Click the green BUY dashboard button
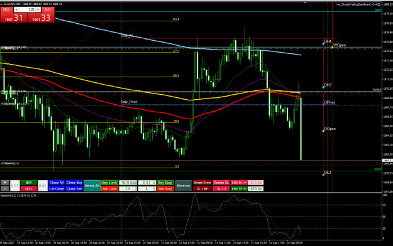The image size is (393, 246). pyautogui.click(x=29, y=183)
